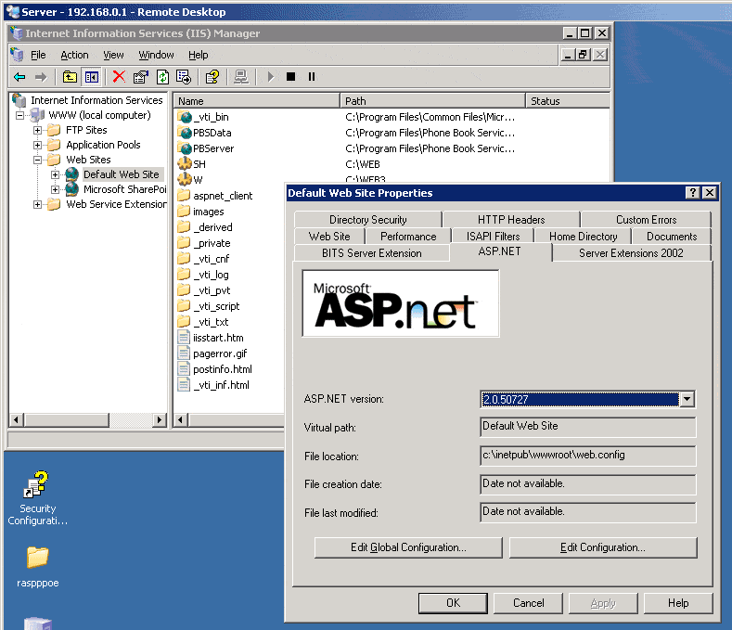Expand the Application Pools tree node
The image size is (732, 630).
[37, 146]
